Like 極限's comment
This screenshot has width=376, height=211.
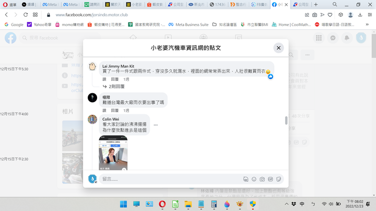coord(104,110)
